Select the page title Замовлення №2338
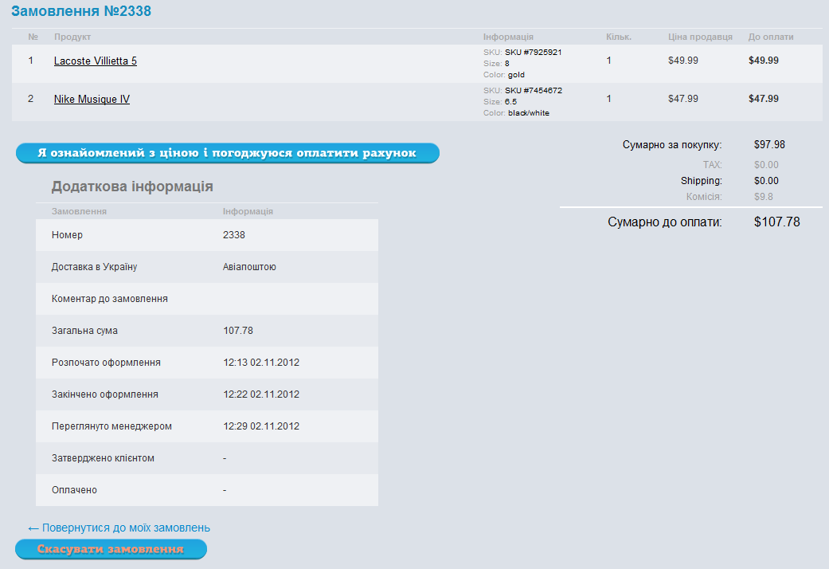The height and width of the screenshot is (569, 829). point(81,11)
